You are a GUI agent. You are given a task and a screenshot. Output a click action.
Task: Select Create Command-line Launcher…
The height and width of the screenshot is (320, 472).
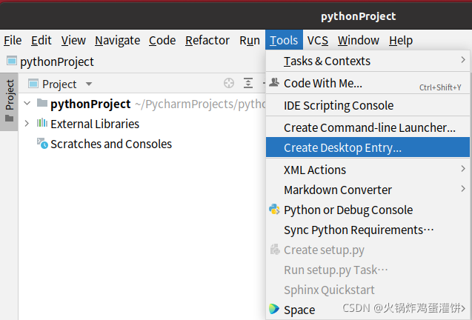point(368,127)
